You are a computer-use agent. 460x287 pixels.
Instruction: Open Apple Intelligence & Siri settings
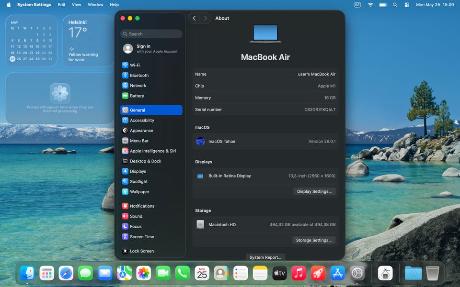click(x=151, y=151)
